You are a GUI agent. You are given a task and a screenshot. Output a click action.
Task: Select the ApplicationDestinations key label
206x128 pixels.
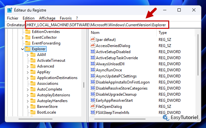pos(57,78)
